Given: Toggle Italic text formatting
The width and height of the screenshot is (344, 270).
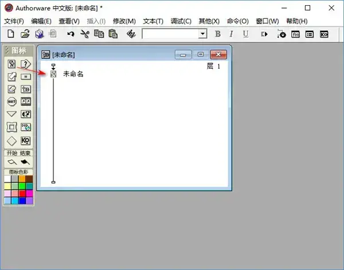Looking at the screenshot, I should click(x=231, y=34).
